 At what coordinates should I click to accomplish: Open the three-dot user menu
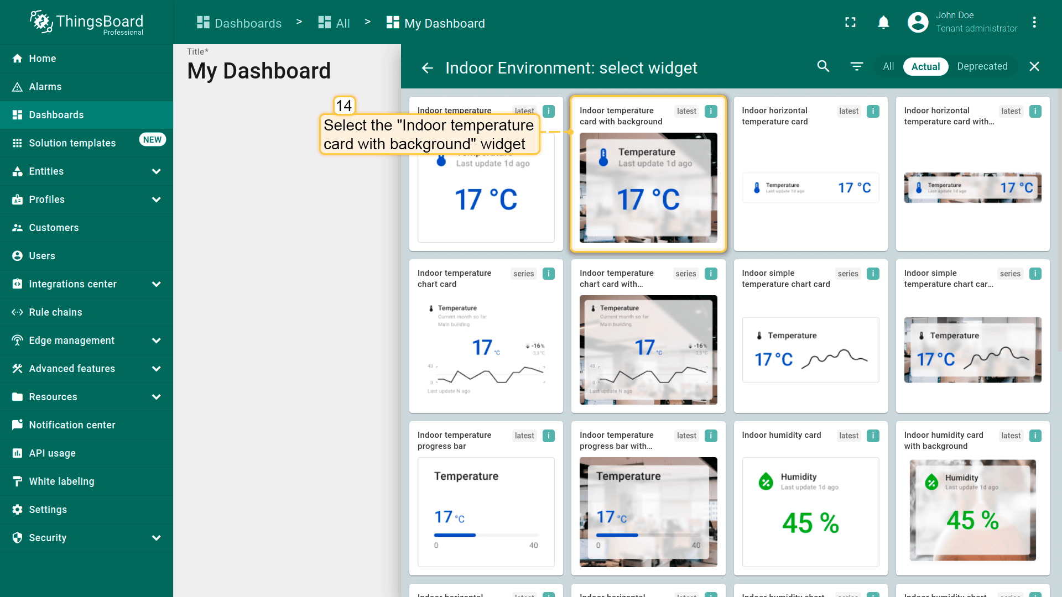(1034, 22)
